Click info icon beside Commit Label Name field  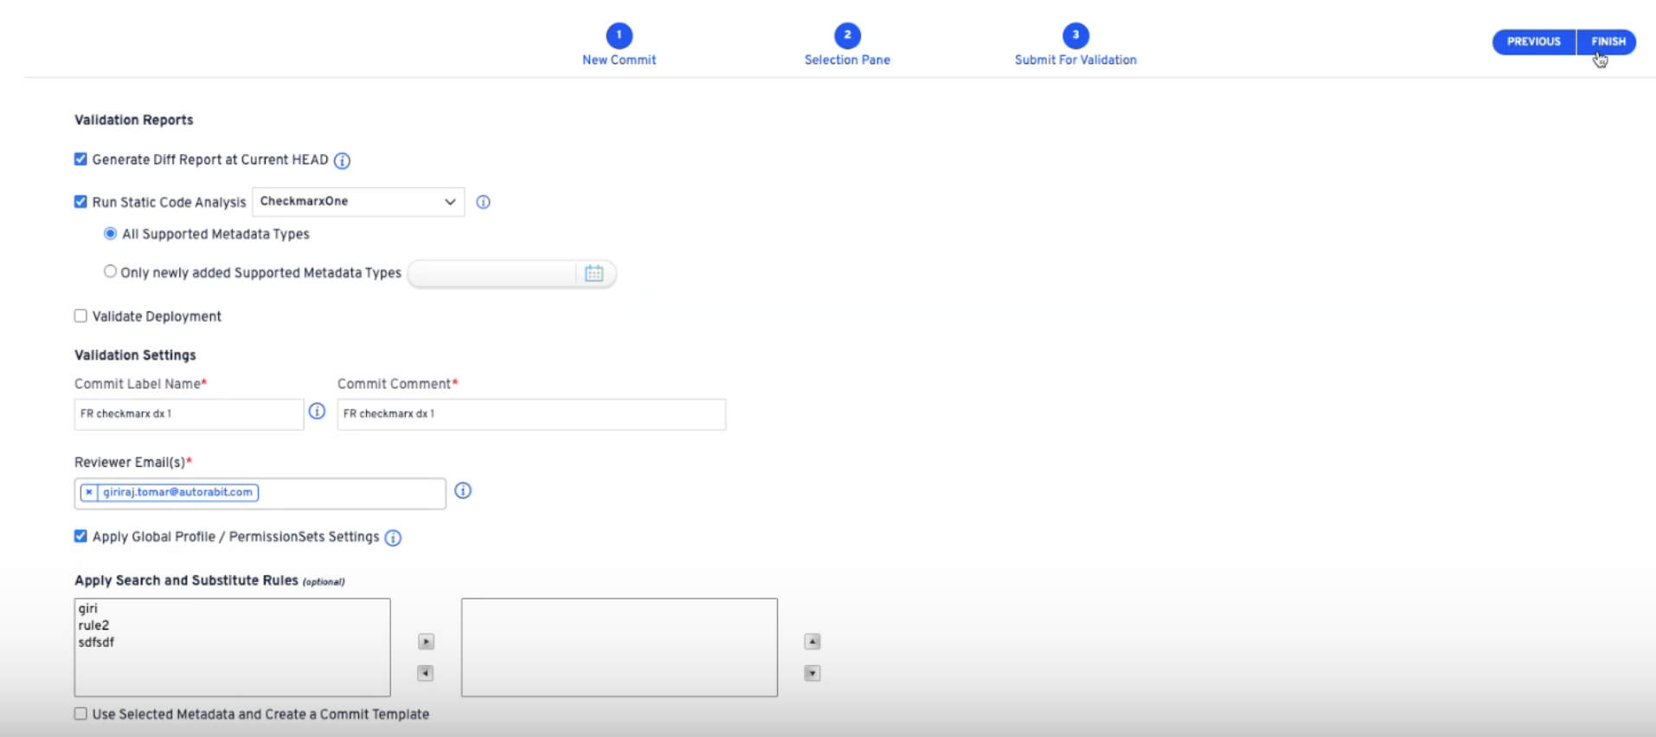click(x=317, y=412)
